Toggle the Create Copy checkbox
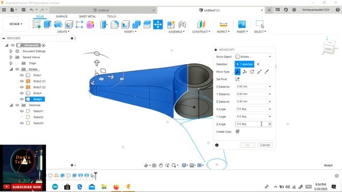 (x=237, y=132)
